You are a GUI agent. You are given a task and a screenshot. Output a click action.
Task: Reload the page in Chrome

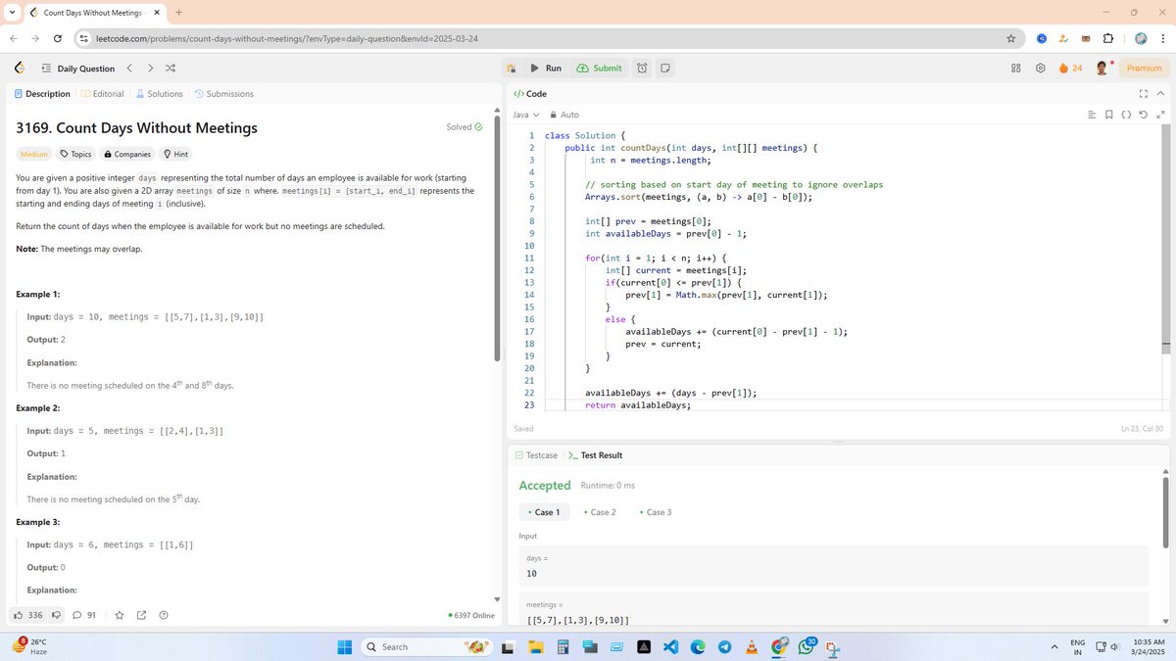pos(58,38)
